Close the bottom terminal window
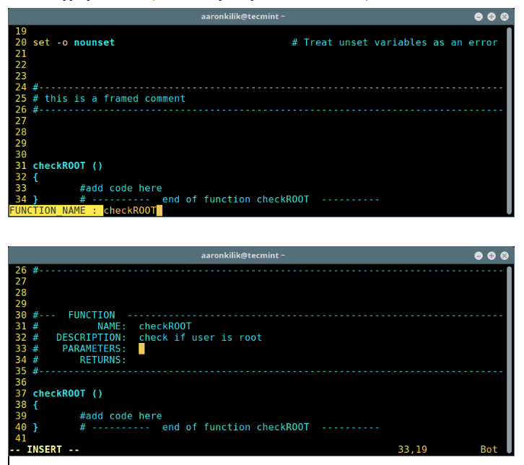The image size is (524, 465). 505,256
